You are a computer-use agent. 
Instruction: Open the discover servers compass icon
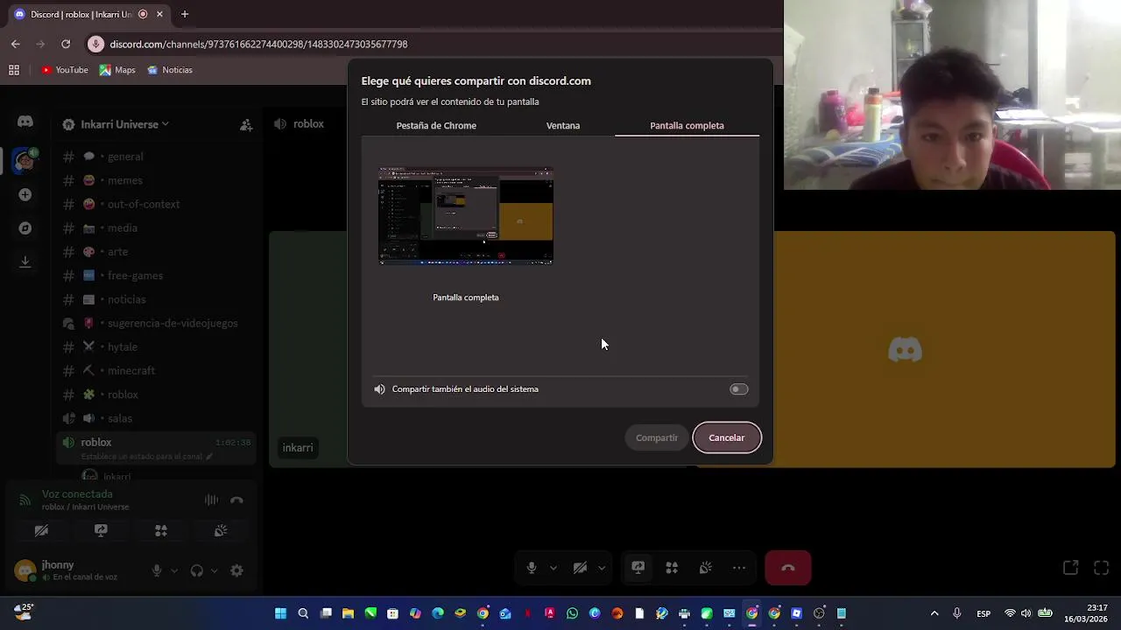25,227
